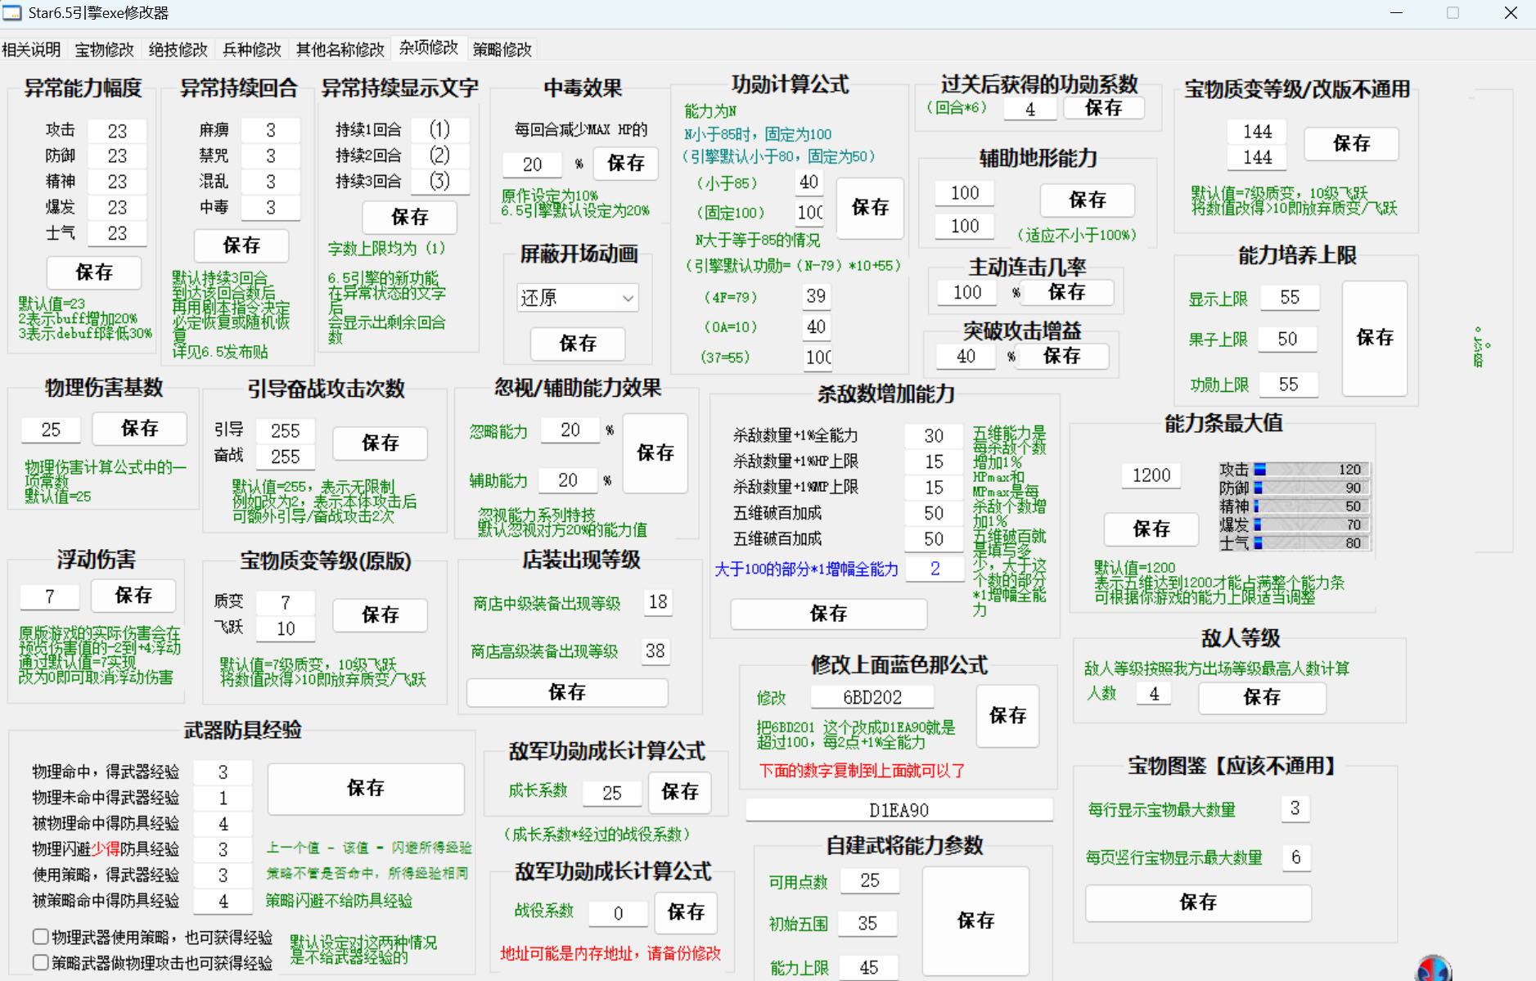Click 保存 beside 战役系数
The height and width of the screenshot is (981, 1536).
[x=686, y=912]
